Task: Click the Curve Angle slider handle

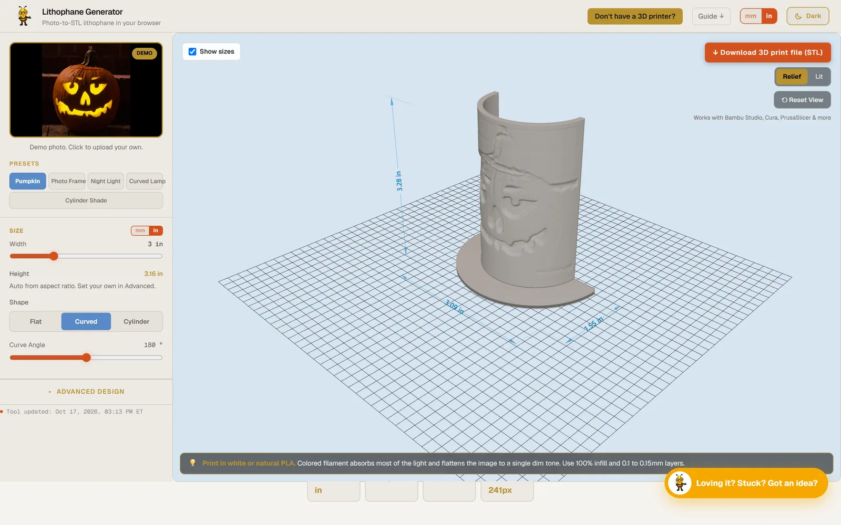Action: (x=87, y=358)
